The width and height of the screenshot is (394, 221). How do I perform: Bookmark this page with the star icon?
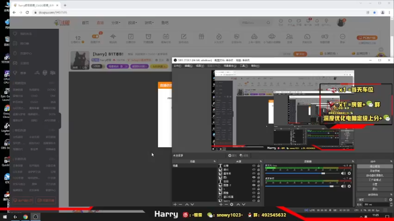pos(374,13)
